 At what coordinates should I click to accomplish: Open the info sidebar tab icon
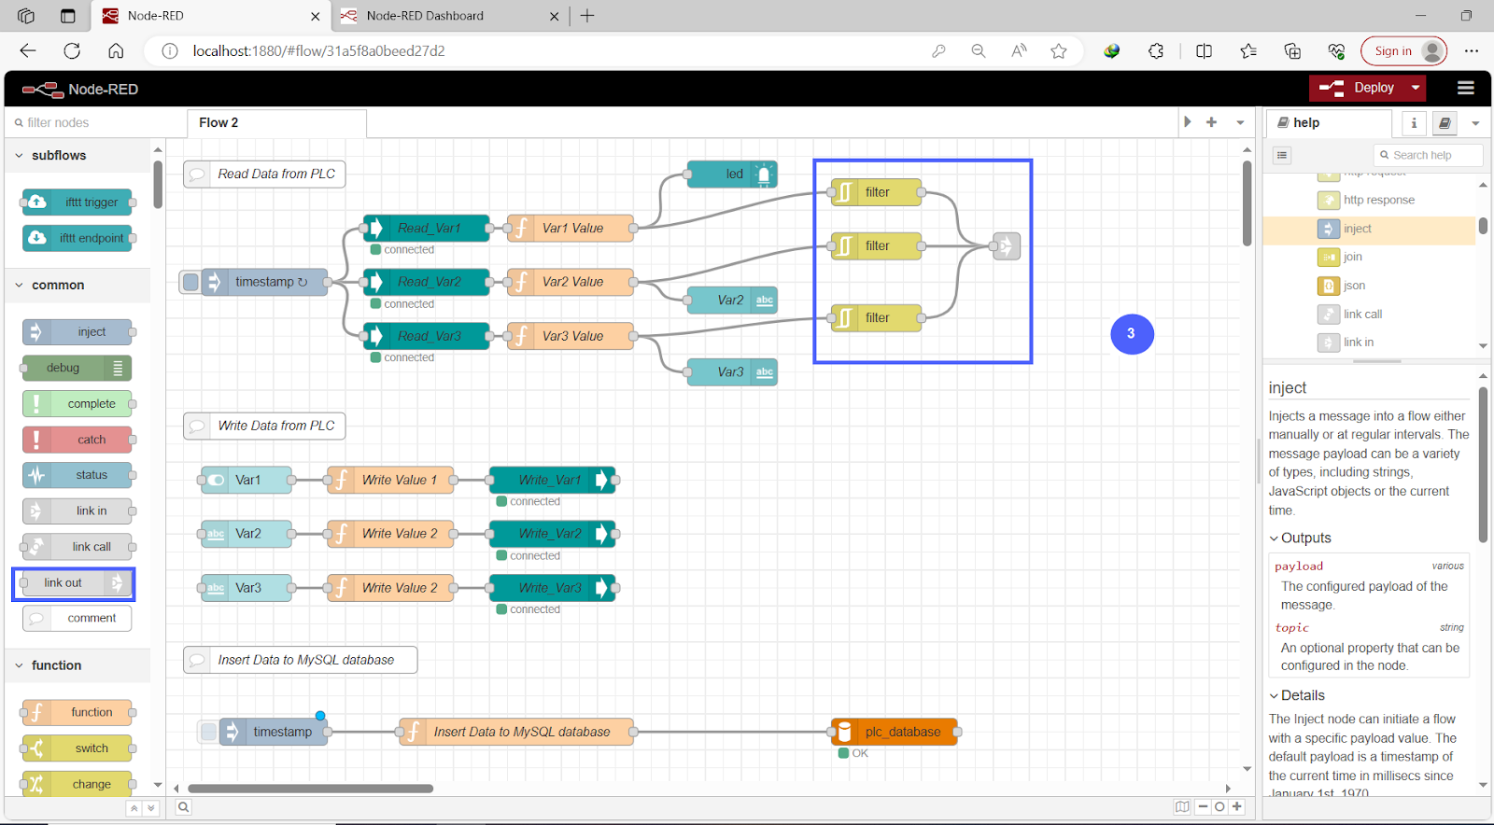1414,122
